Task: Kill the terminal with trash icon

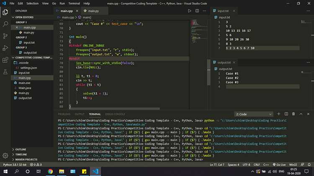Action: (x=293, y=114)
